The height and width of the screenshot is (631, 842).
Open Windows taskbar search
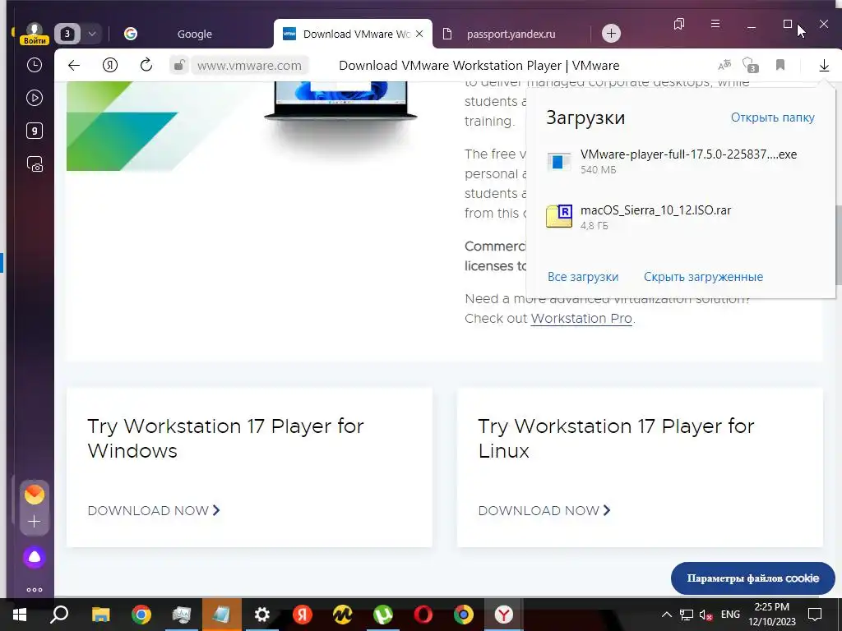(x=59, y=615)
